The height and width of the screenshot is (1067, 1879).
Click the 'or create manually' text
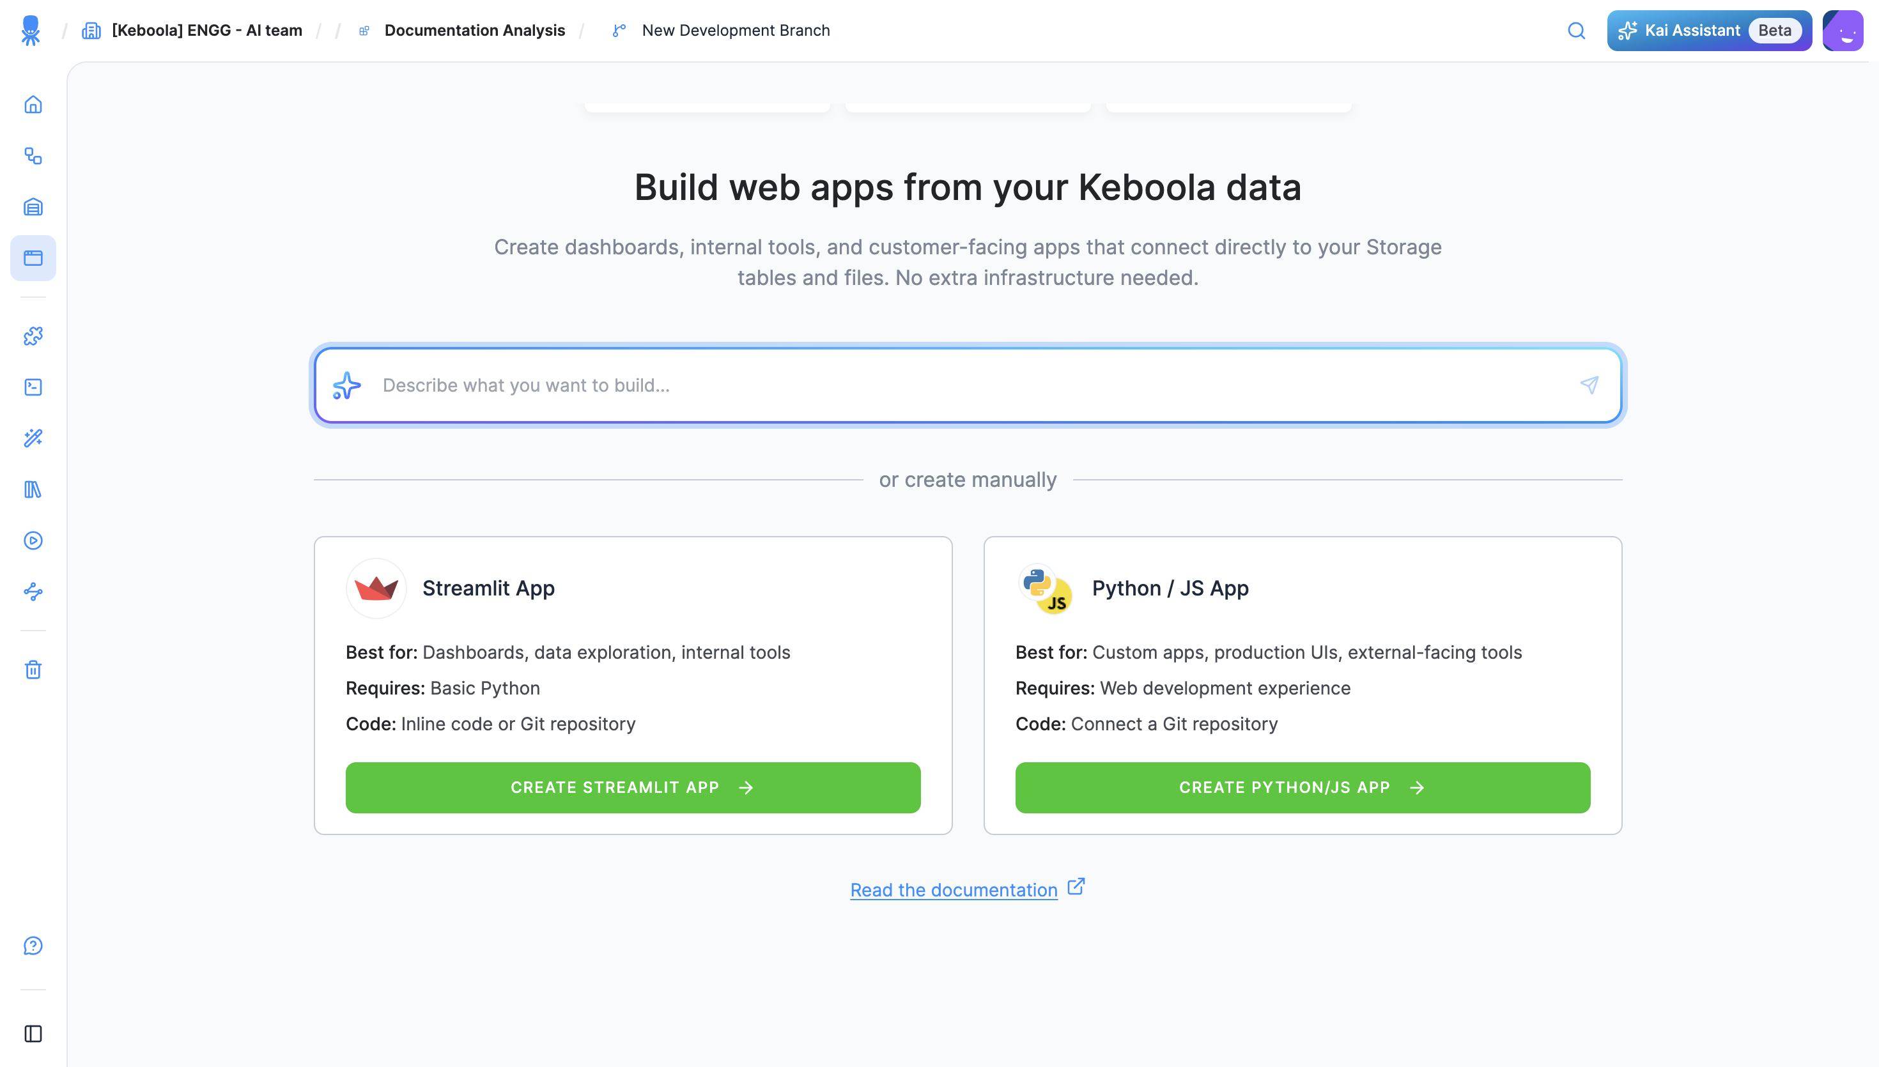(x=968, y=480)
